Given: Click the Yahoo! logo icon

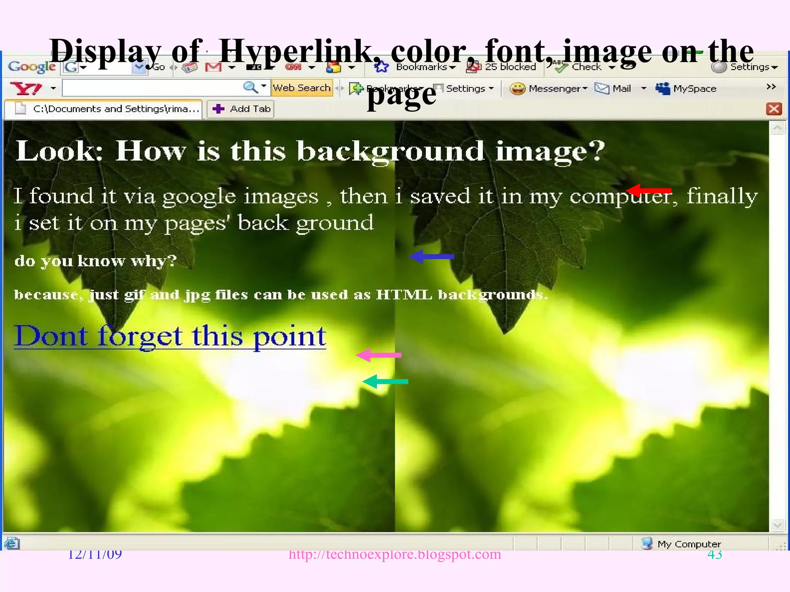Looking at the screenshot, I should coord(25,89).
